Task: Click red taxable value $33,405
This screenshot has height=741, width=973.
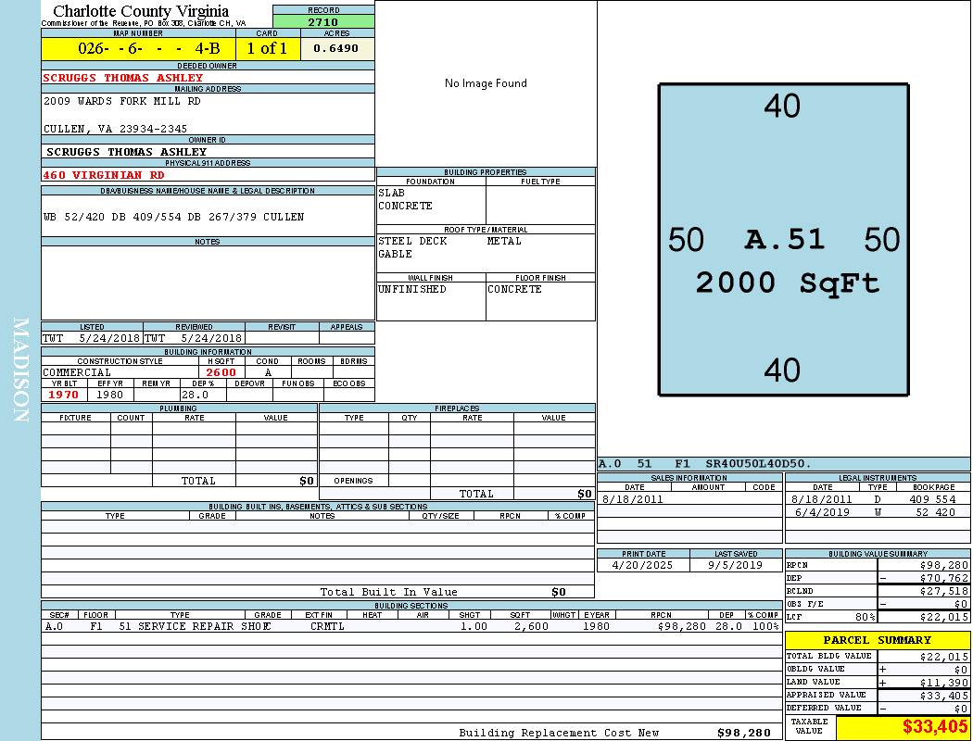Action: point(935,726)
